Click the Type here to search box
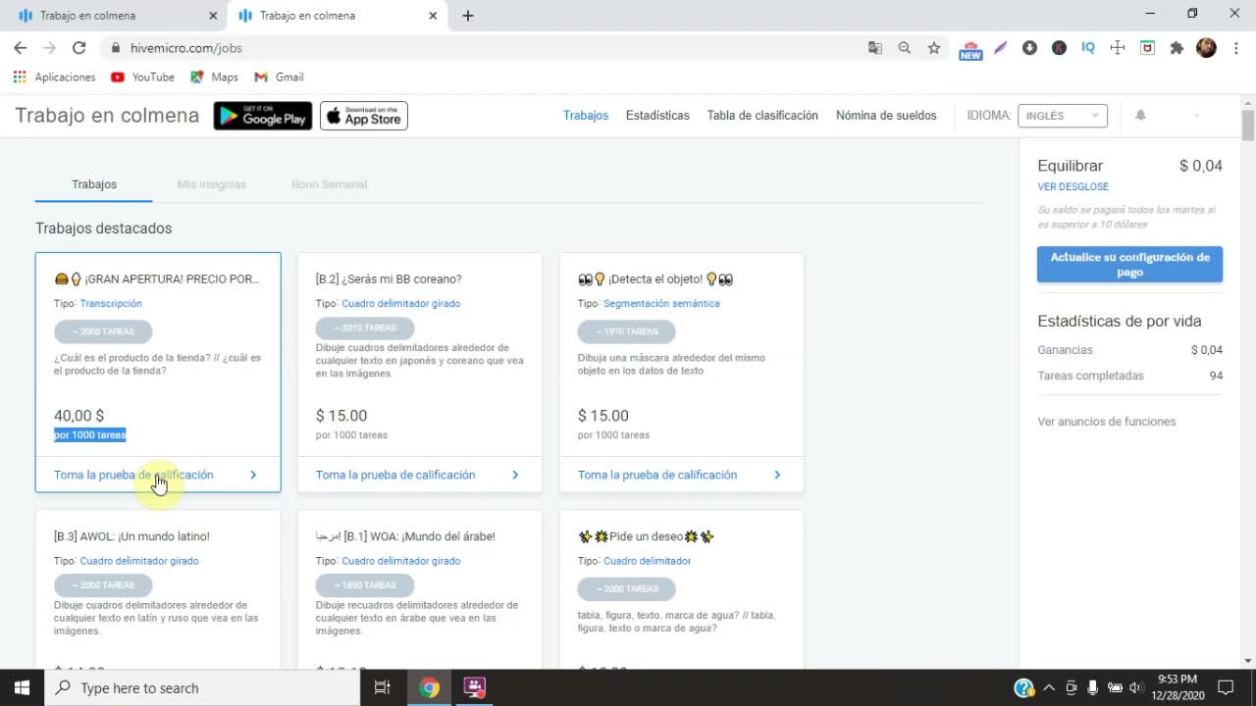Viewport: 1256px width, 706px height. tap(203, 687)
